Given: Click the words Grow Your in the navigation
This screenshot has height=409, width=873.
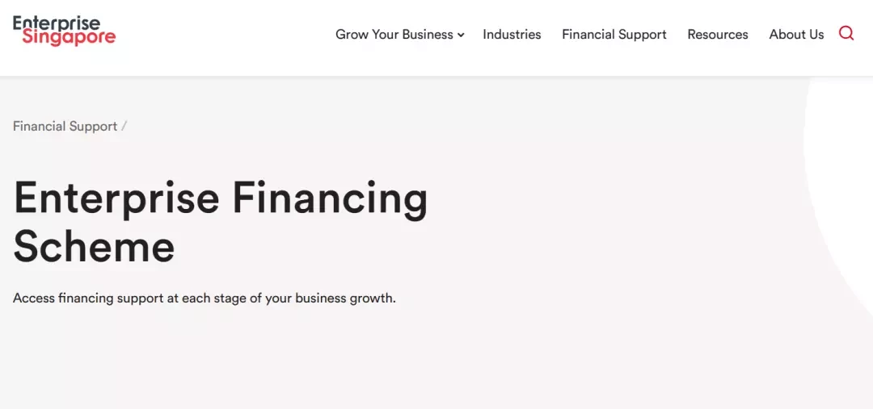Looking at the screenshot, I should (x=367, y=35).
